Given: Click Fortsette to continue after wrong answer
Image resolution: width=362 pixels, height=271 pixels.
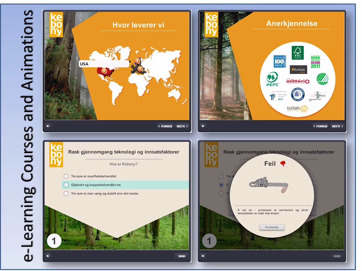Looking at the screenshot, I should (x=272, y=227).
